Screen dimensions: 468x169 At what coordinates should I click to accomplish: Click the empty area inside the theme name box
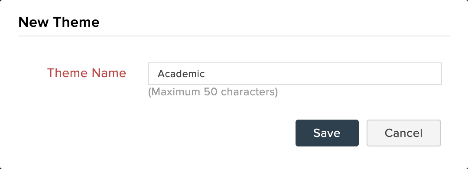[x=322, y=74]
